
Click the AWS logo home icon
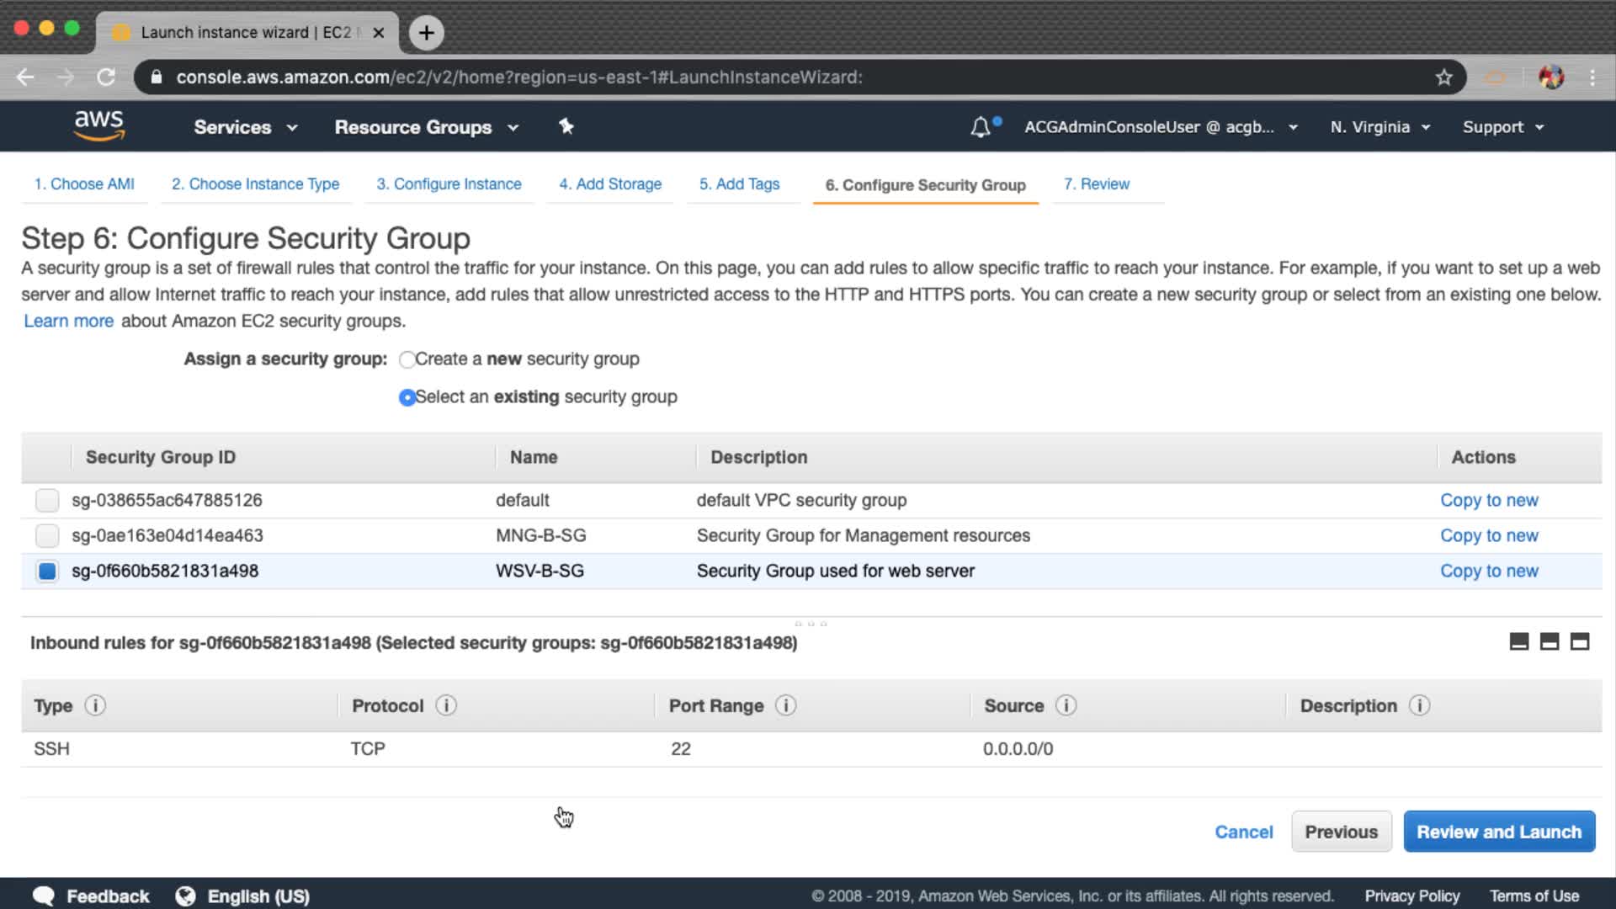coord(99,125)
